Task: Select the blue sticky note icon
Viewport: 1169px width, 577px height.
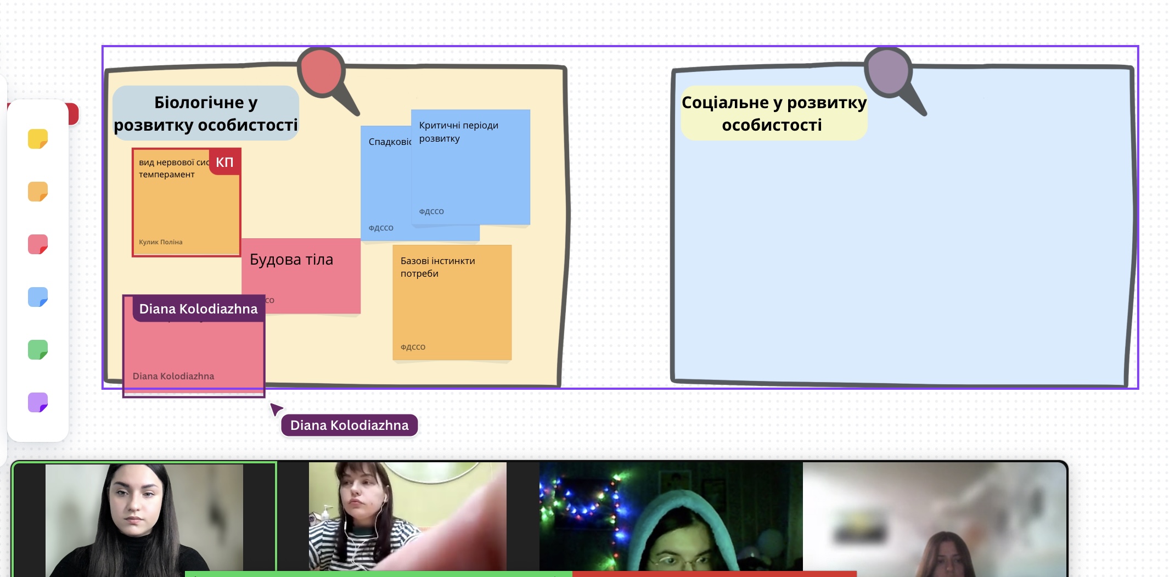Action: pyautogui.click(x=38, y=297)
